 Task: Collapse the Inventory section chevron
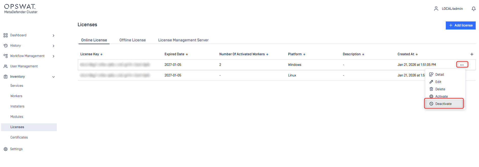coord(53,77)
